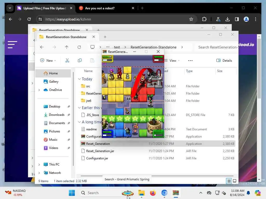Open a new Chrome tab
266x199 pixels.
[142, 8]
